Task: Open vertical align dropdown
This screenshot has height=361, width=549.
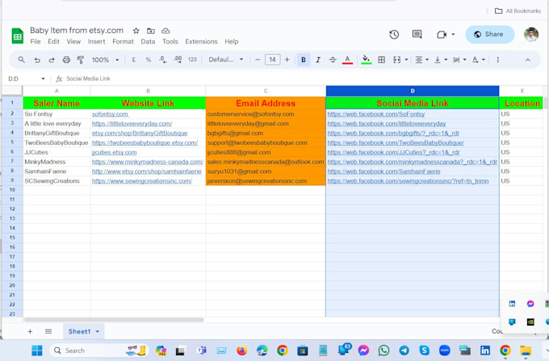Action: click(441, 60)
